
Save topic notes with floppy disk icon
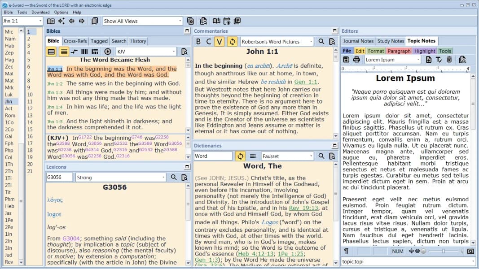coord(346,60)
